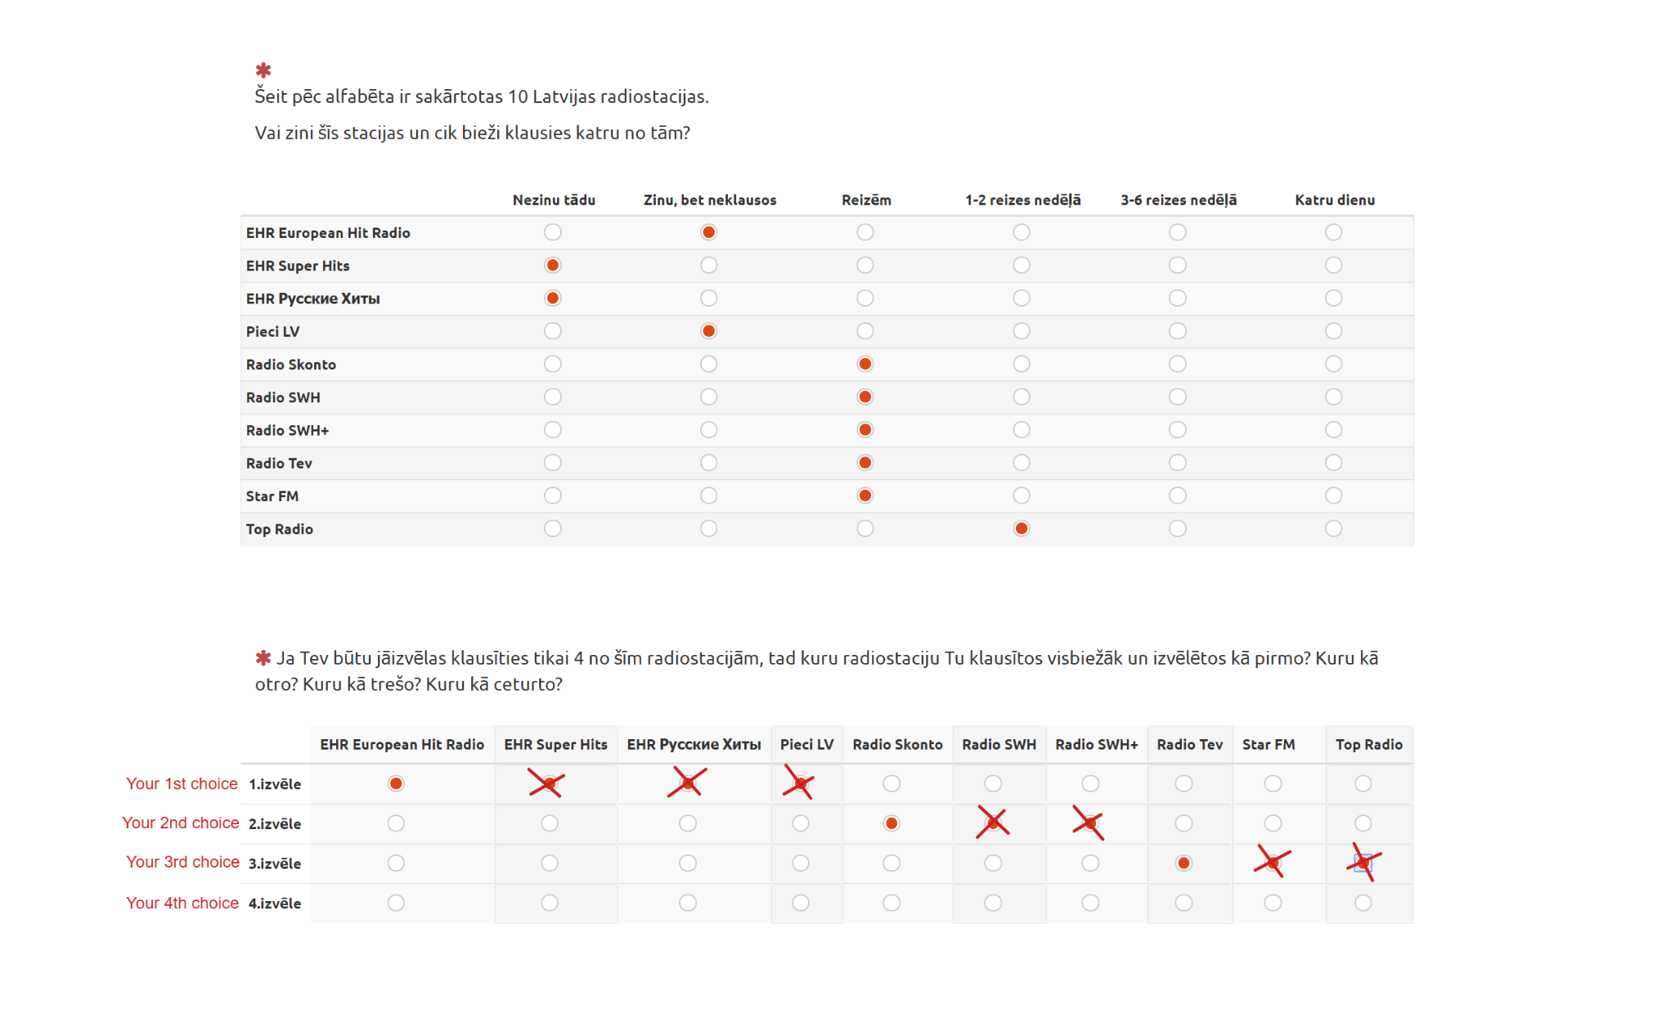Select 'Reizēm' for EHR European Hit Radio
The height and width of the screenshot is (1018, 1675).
tap(864, 232)
